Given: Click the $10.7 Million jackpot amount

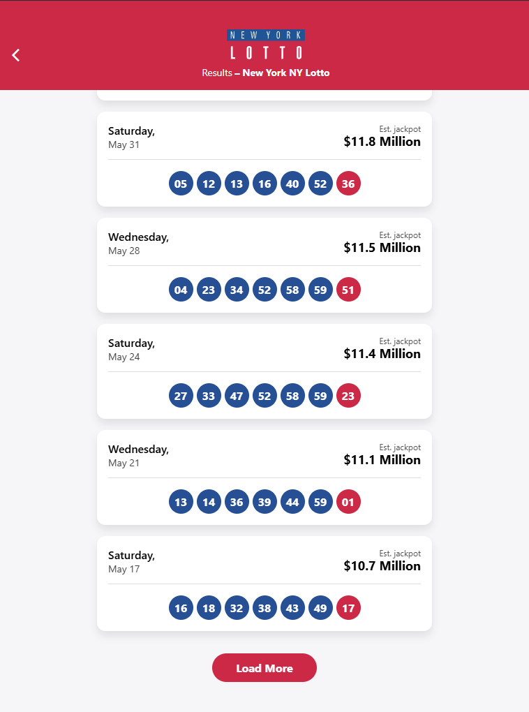Looking at the screenshot, I should [x=382, y=566].
